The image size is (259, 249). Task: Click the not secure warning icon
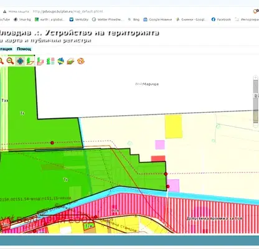click(x=4, y=11)
